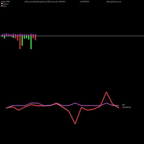
Task: Click the '(881TFC25' symbol label
Action: tap(84, 2)
